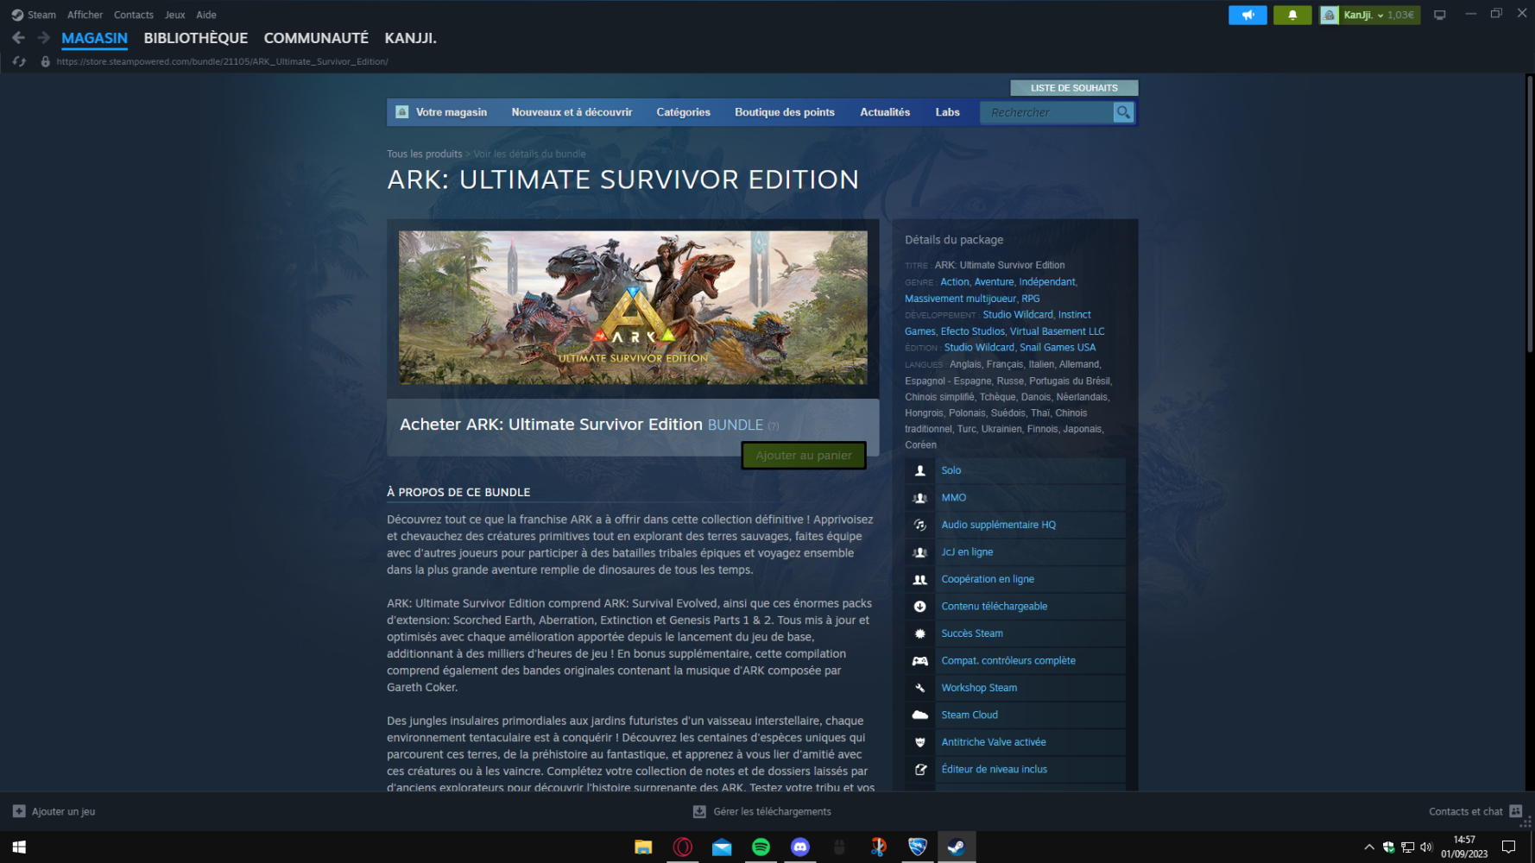
Task: Click the bundle info question mark
Action: point(774,426)
